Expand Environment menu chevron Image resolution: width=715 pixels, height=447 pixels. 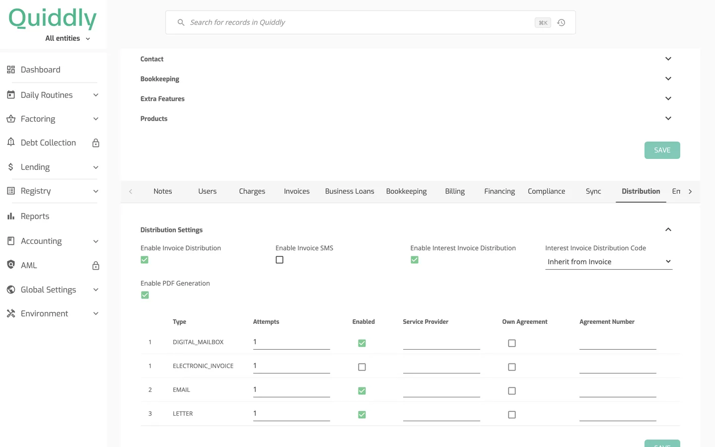pos(96,313)
